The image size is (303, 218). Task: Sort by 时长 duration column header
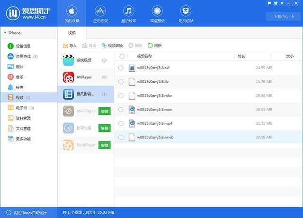pos(241,56)
